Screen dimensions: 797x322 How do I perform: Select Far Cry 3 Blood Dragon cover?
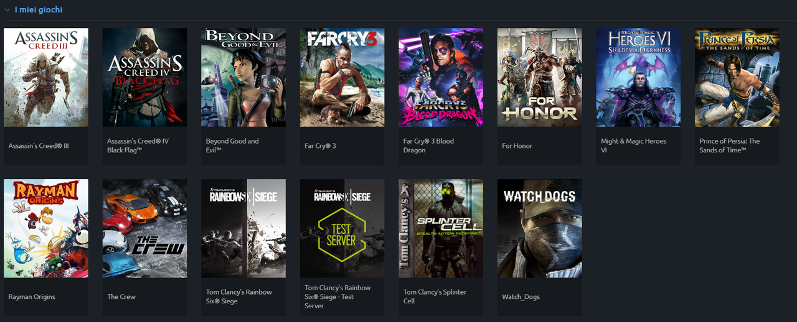(x=441, y=78)
